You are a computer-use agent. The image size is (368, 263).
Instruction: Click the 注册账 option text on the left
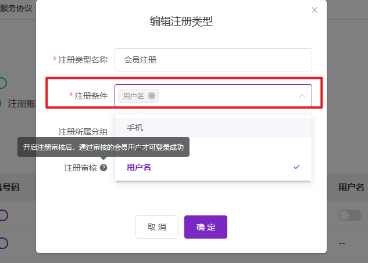23,104
